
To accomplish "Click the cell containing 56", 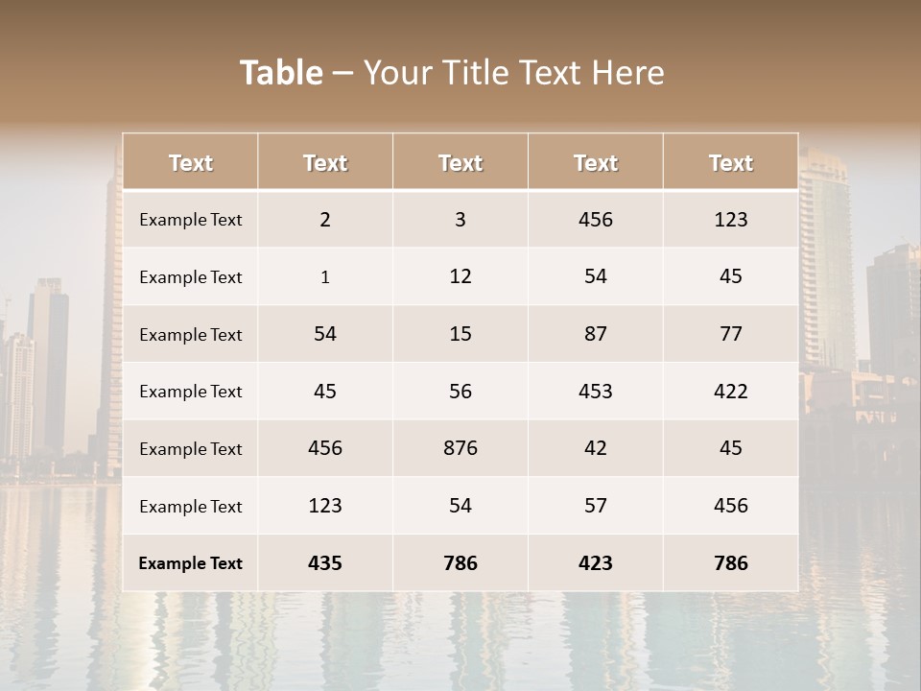I will (460, 391).
